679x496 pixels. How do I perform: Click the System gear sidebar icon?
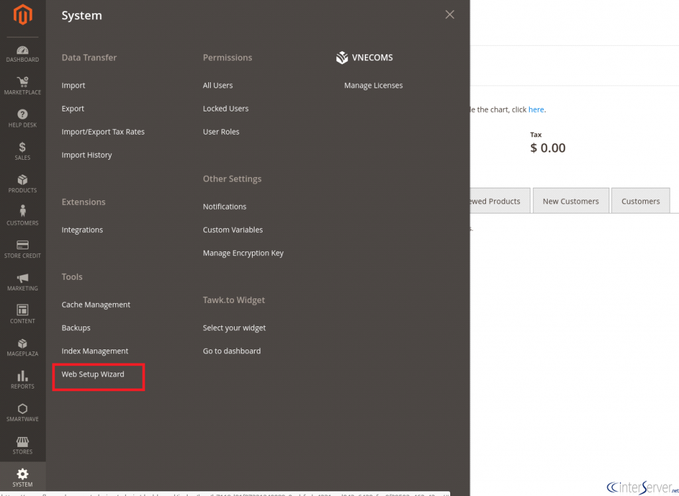click(x=23, y=478)
